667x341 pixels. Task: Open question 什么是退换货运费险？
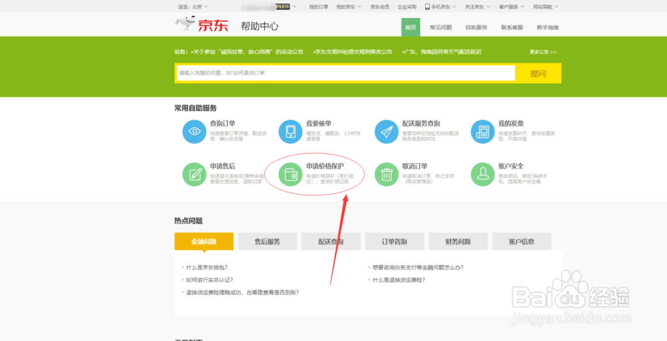pos(399,280)
